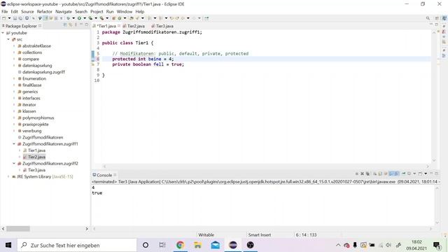Toggle the Pin Console button
Viewport: 448px width, 252px height.
click(x=403, y=174)
